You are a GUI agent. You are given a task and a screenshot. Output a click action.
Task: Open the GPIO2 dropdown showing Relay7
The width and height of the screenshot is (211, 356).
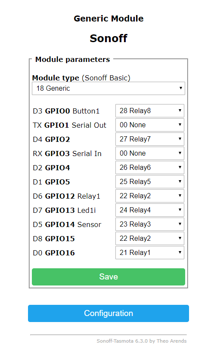[x=149, y=139]
